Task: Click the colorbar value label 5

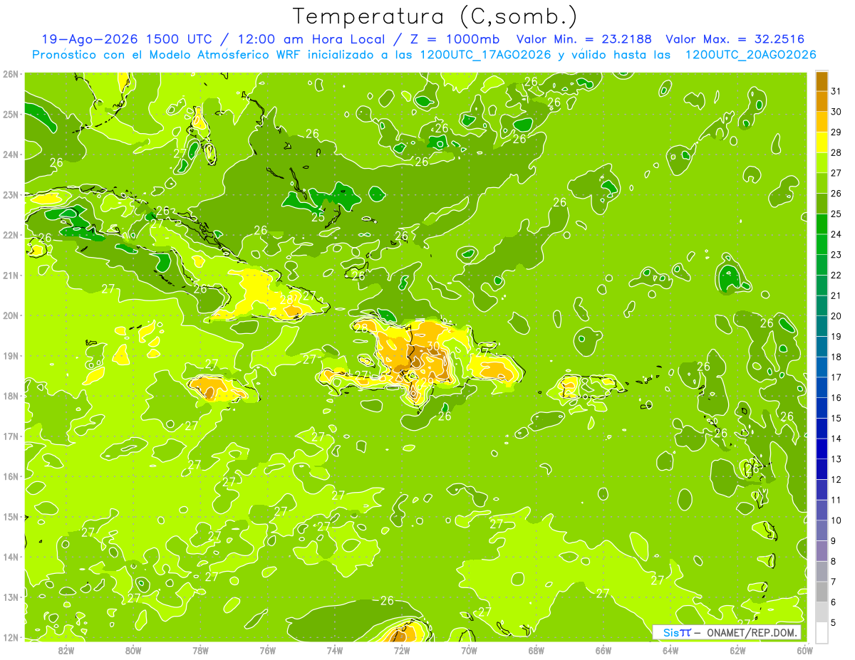Action: (x=834, y=623)
